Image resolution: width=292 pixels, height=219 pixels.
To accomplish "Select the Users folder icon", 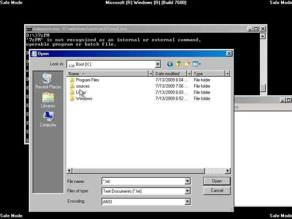I will pos(72,92).
